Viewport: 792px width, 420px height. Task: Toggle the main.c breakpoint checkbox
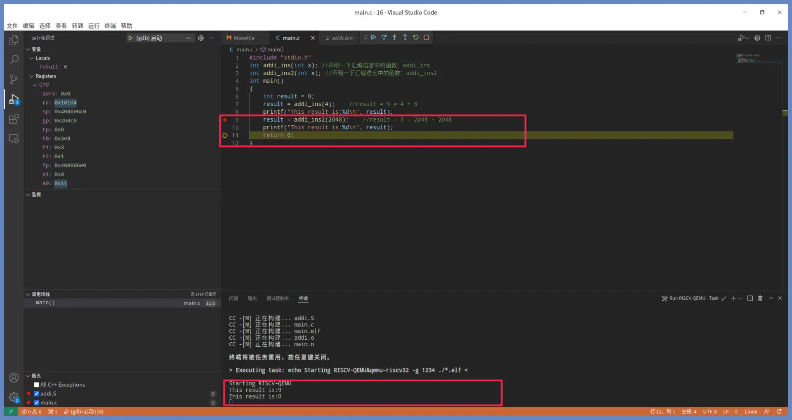pos(36,403)
